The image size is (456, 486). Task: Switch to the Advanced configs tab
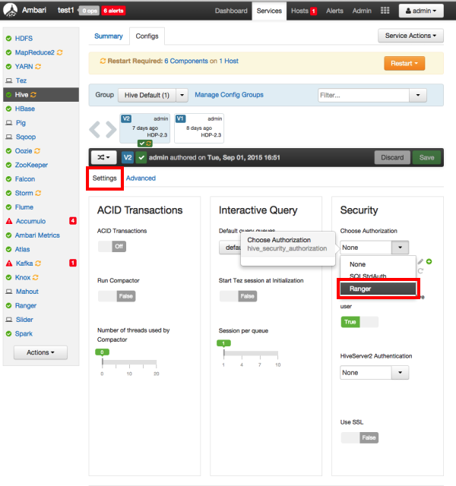point(141,178)
